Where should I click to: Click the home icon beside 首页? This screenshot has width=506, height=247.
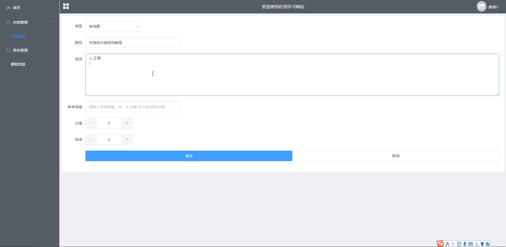click(x=8, y=8)
